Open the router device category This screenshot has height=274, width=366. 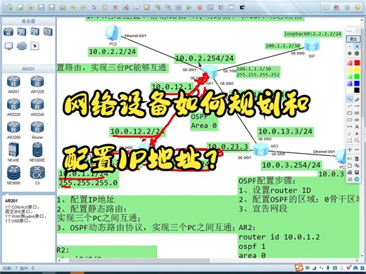click(x=8, y=32)
